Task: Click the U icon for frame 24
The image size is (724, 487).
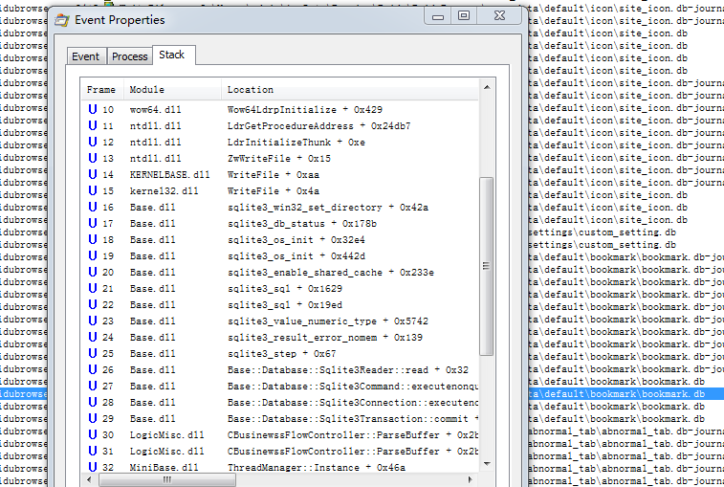Action: click(93, 337)
